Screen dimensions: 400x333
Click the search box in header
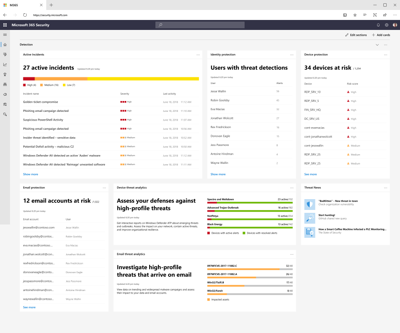pyautogui.click(x=200, y=25)
